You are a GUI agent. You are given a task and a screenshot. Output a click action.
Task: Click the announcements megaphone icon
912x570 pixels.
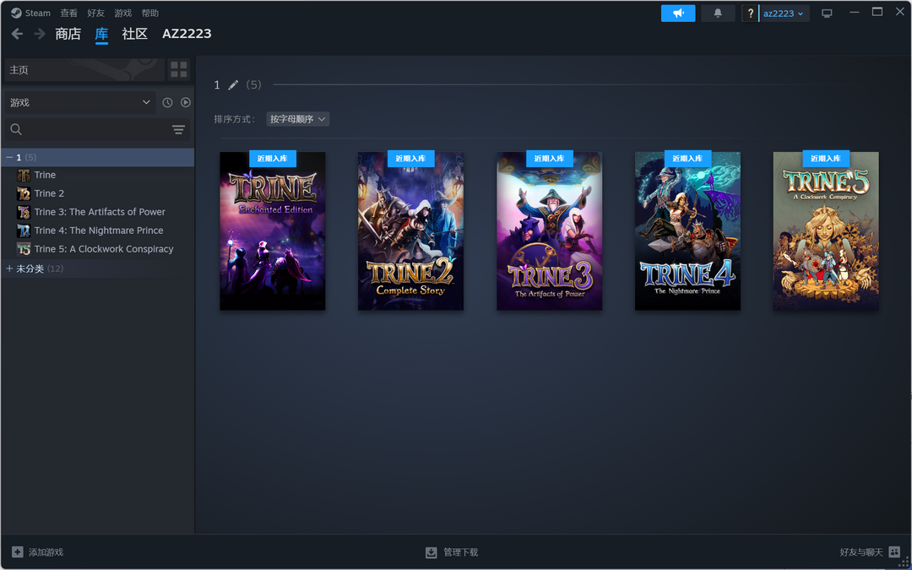(677, 14)
